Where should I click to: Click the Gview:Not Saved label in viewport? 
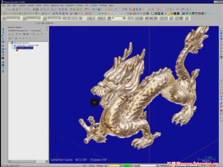pos(61,160)
